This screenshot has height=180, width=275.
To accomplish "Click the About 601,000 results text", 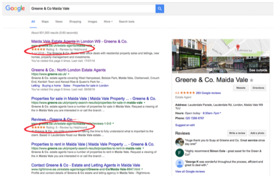I will coord(55,32).
